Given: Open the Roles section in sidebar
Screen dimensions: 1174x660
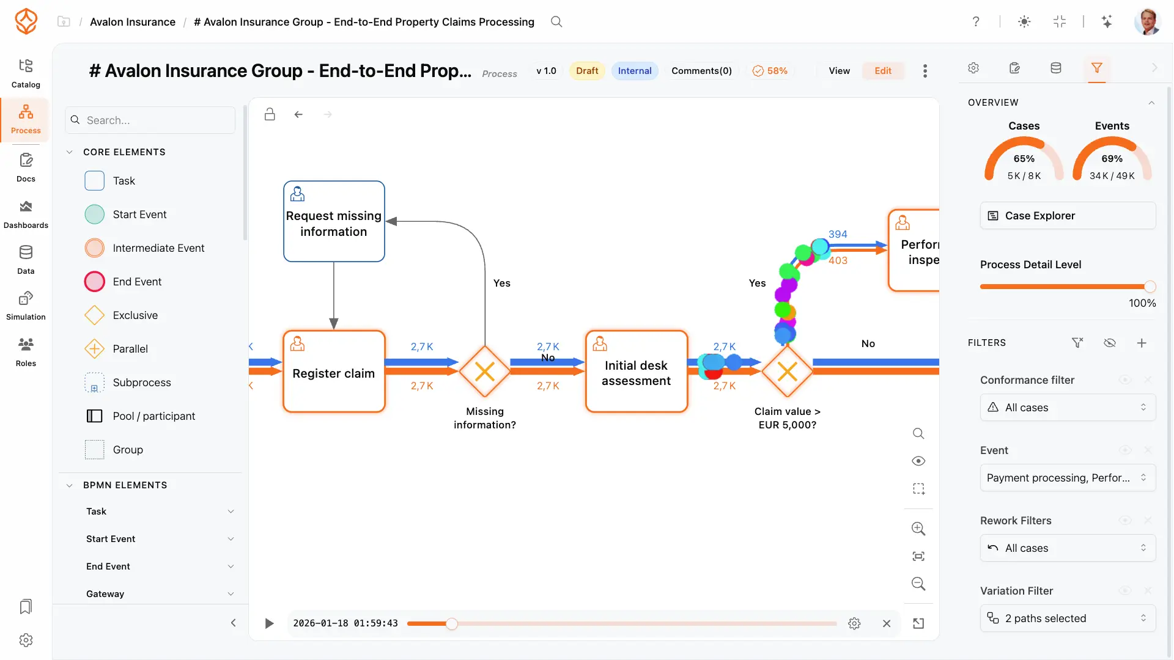Looking at the screenshot, I should pyautogui.click(x=26, y=353).
